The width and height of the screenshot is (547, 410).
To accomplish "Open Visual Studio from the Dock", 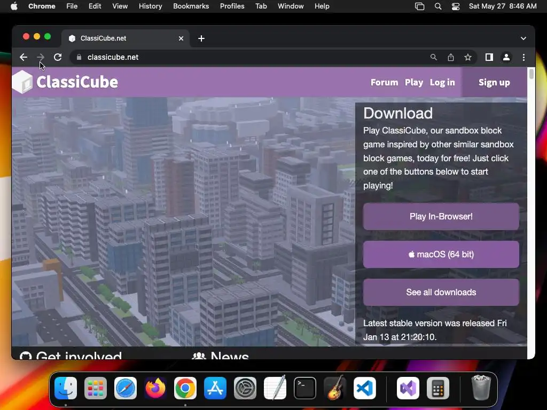I will [408, 388].
